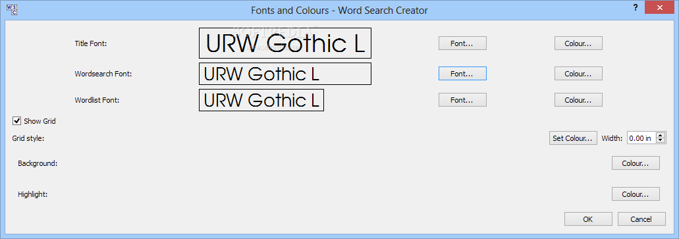This screenshot has height=239, width=679.
Task: Pick the Background colour
Action: point(636,163)
